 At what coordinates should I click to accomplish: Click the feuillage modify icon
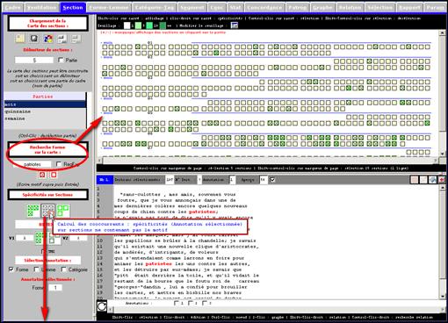point(235,25)
